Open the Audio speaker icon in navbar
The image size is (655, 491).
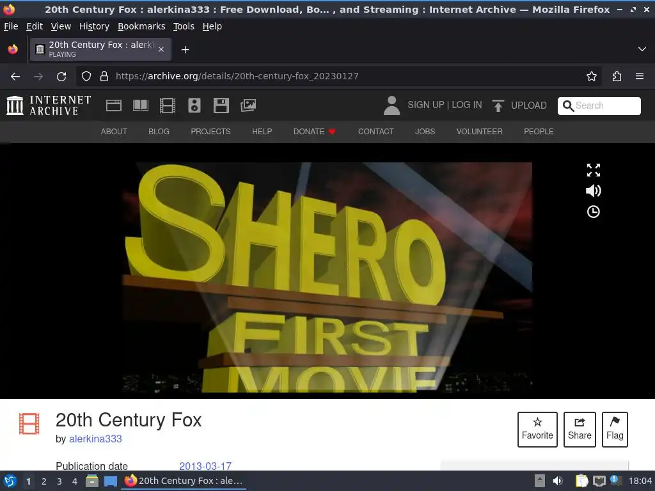click(194, 105)
